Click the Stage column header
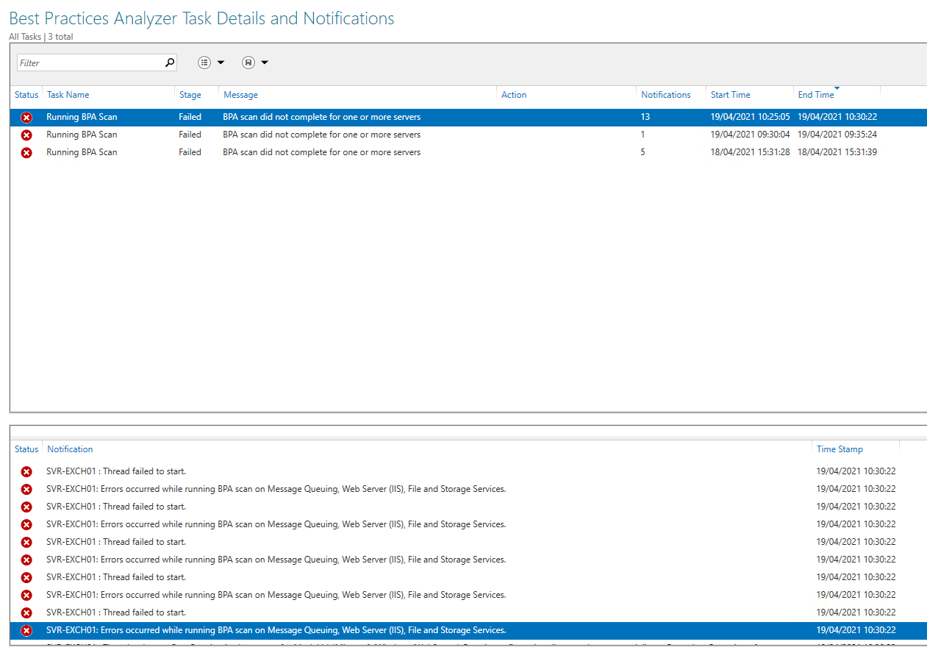 pos(190,94)
